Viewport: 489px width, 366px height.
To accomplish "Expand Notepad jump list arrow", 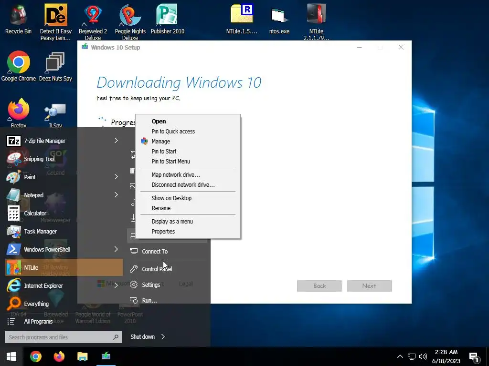I will point(116,195).
